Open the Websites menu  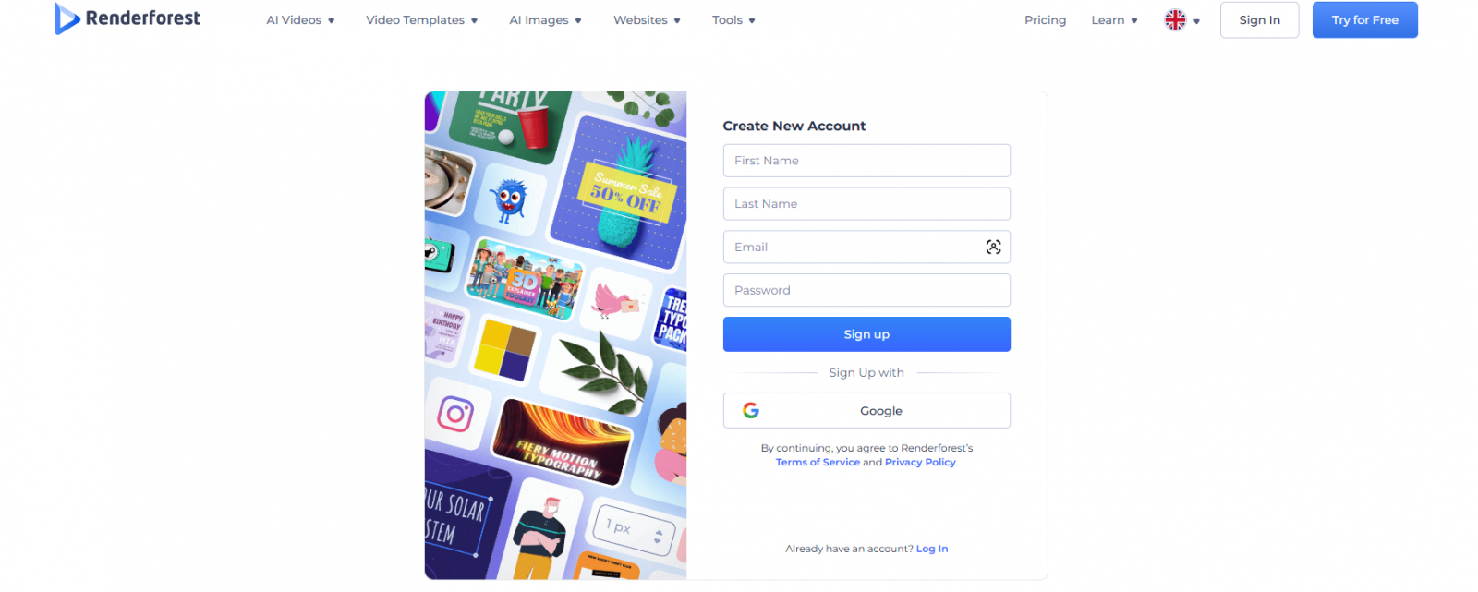[x=647, y=20]
